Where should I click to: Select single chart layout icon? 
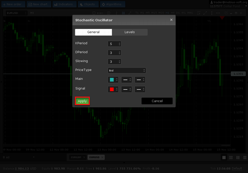[224, 157]
